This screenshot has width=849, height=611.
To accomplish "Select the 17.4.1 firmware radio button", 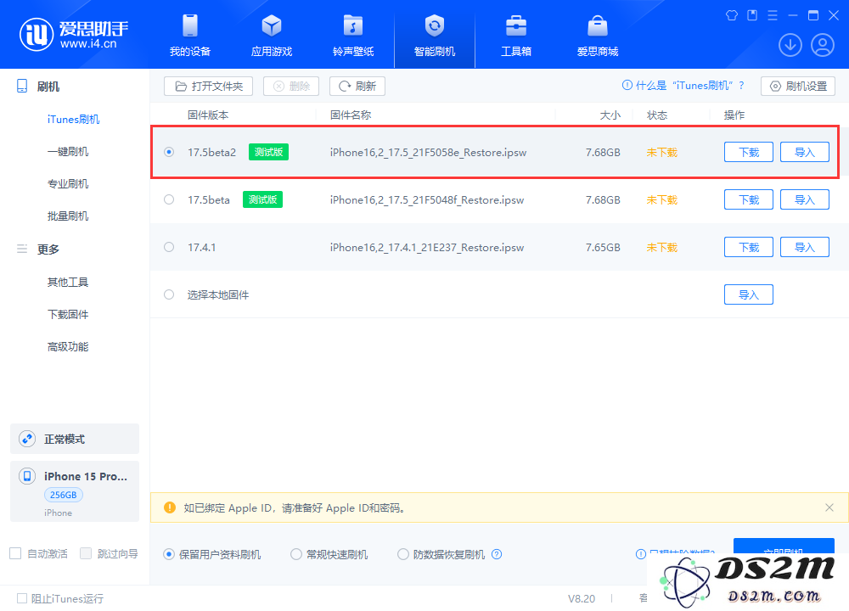I will pos(169,247).
